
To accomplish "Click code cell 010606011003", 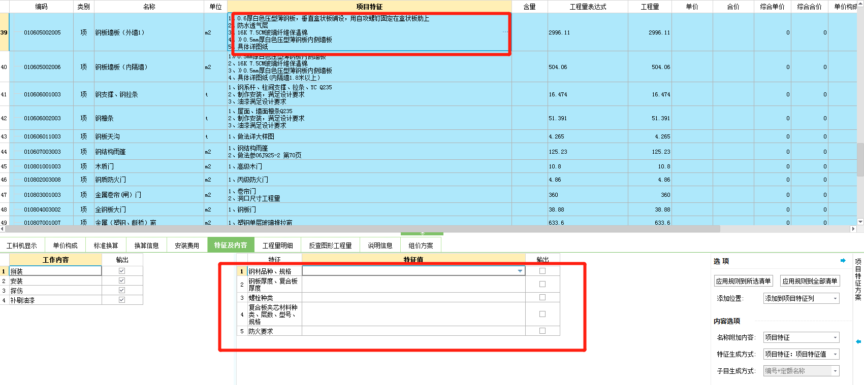I will coord(42,136).
